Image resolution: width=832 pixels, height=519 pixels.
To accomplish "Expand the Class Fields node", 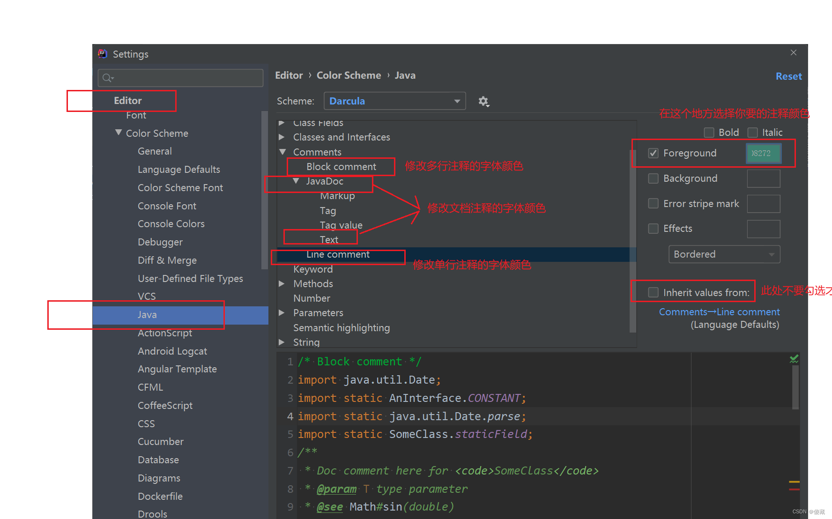I will click(282, 123).
